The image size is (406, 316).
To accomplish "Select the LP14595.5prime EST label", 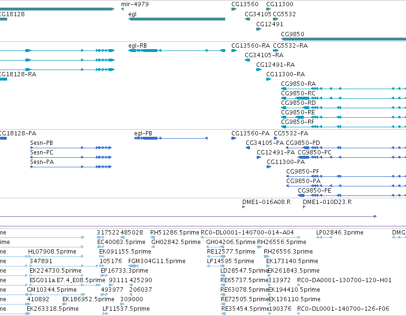I will [x=230, y=261].
